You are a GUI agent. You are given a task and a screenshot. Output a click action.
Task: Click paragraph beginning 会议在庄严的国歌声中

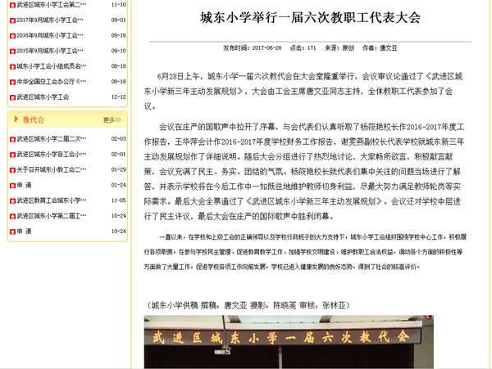[303, 172]
